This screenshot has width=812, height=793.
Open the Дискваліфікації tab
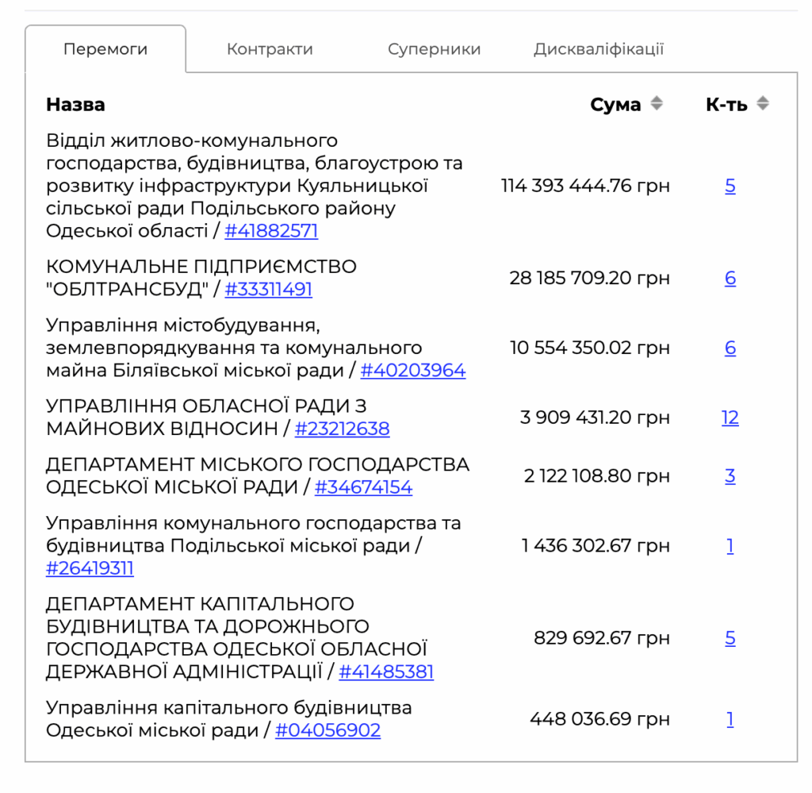pyautogui.click(x=599, y=48)
